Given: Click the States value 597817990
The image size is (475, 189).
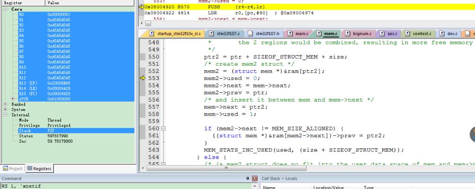Looking at the screenshot, I should point(58,136).
